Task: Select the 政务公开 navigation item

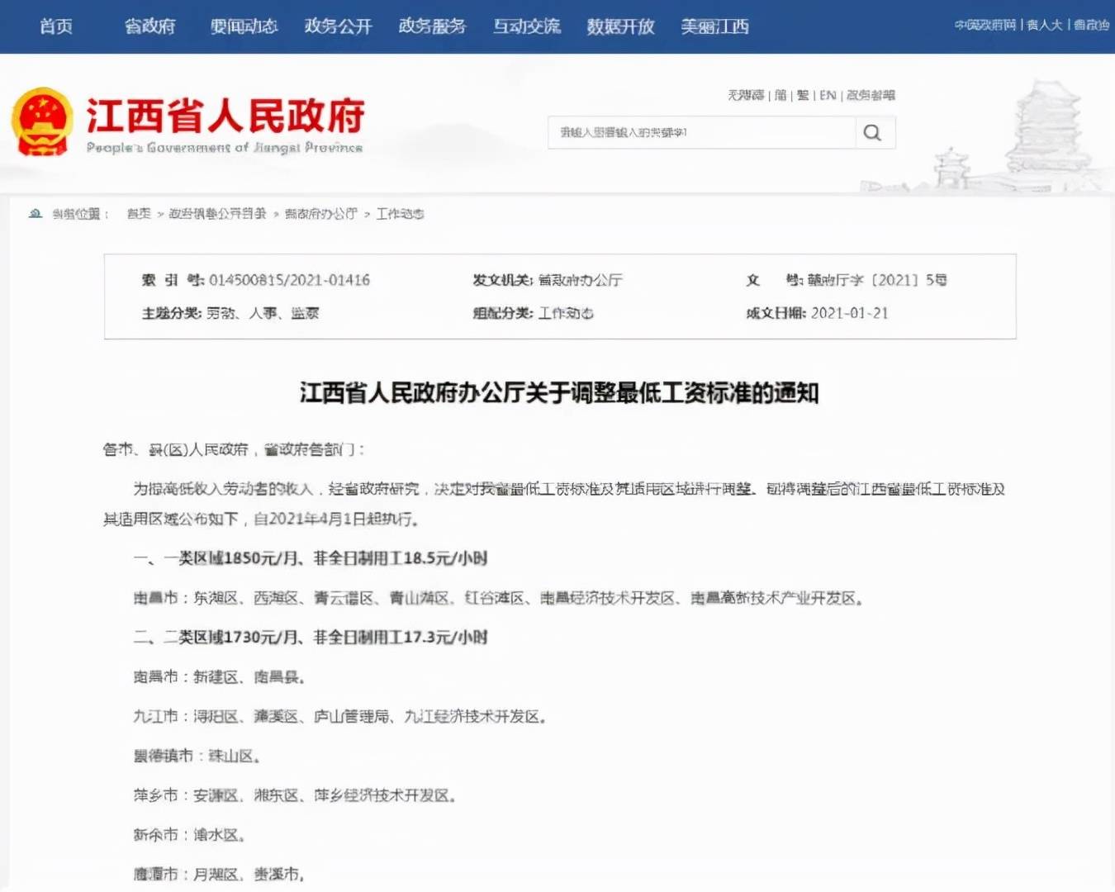Action: (339, 26)
